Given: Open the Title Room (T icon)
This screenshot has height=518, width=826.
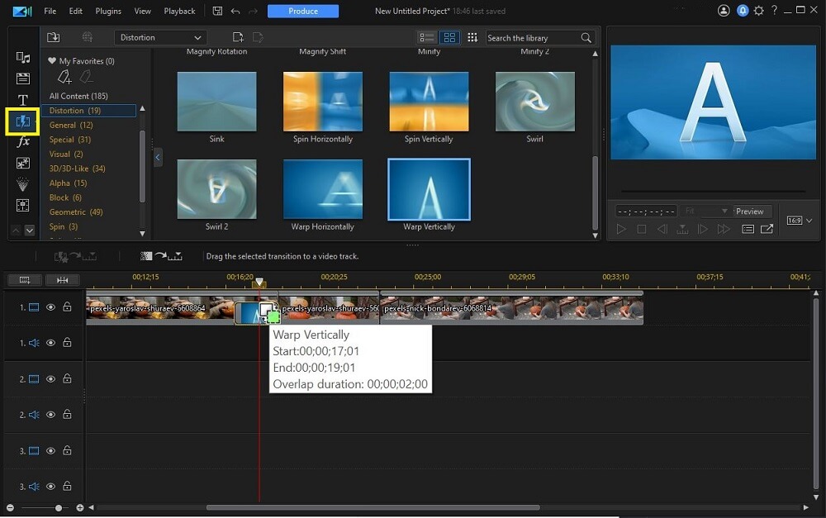Looking at the screenshot, I should pos(23,100).
